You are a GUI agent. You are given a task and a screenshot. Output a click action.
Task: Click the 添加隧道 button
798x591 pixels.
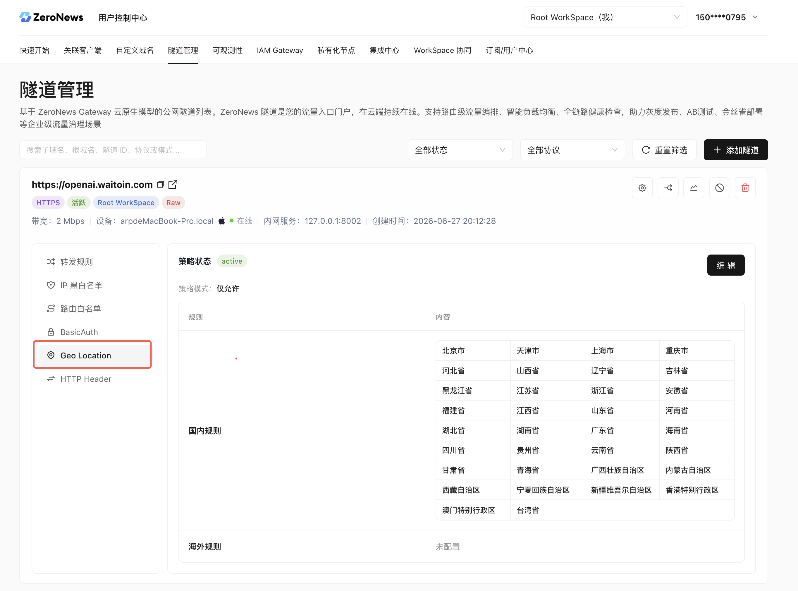[x=736, y=150]
